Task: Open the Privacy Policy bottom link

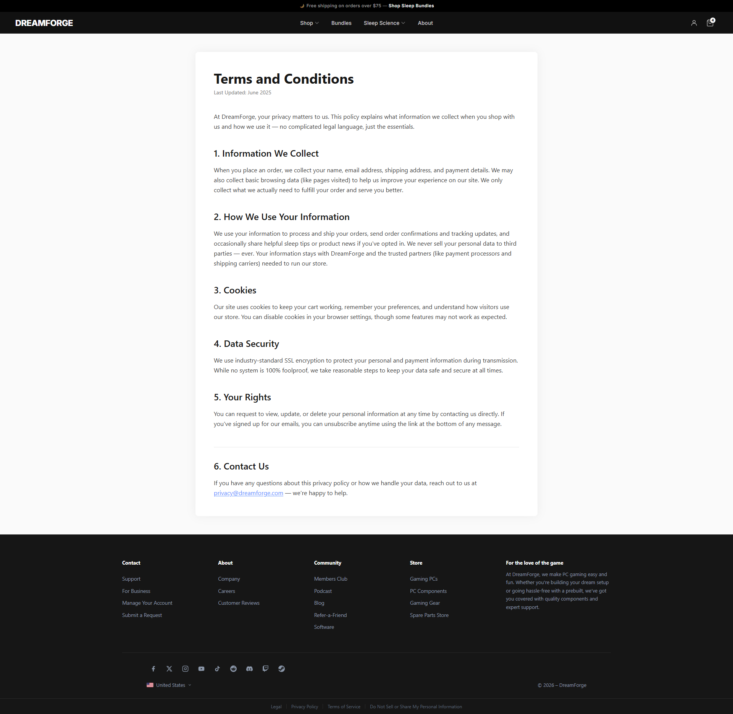Action: click(x=305, y=707)
